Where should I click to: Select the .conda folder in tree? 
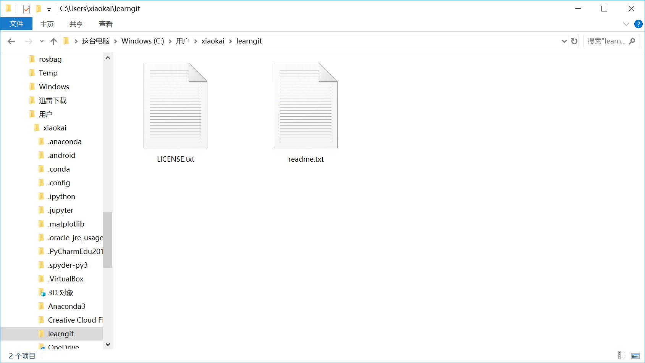59,169
